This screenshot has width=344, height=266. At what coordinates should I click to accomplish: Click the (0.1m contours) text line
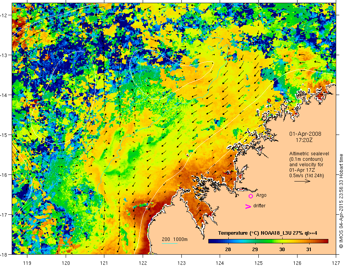pos(306,159)
